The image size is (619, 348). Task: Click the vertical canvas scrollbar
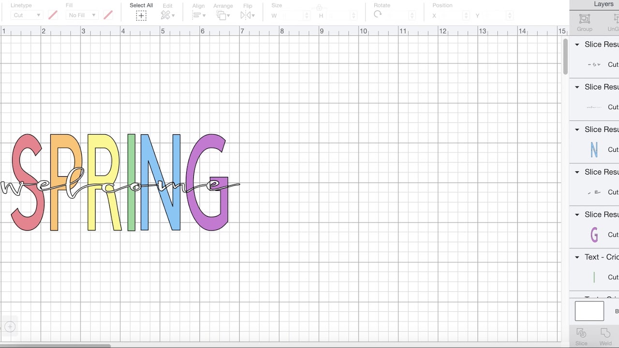565,57
